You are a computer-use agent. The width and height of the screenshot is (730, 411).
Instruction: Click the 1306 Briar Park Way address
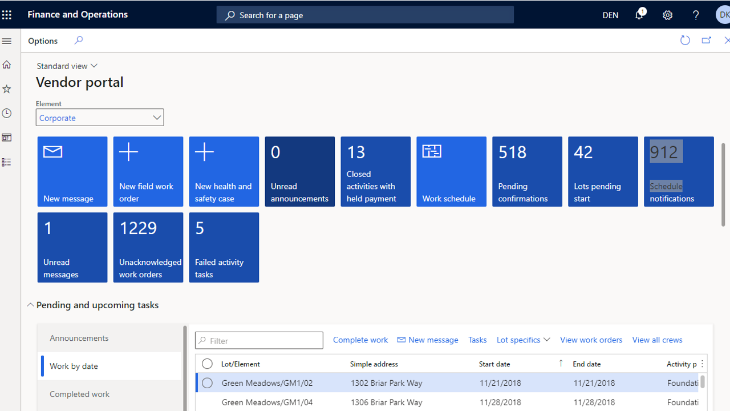click(387, 402)
